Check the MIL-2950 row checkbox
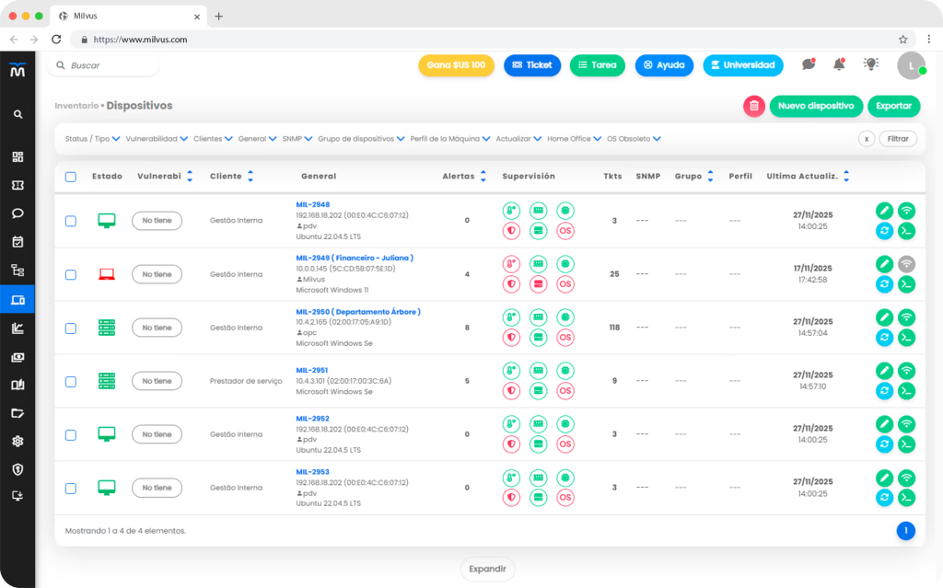 71,329
